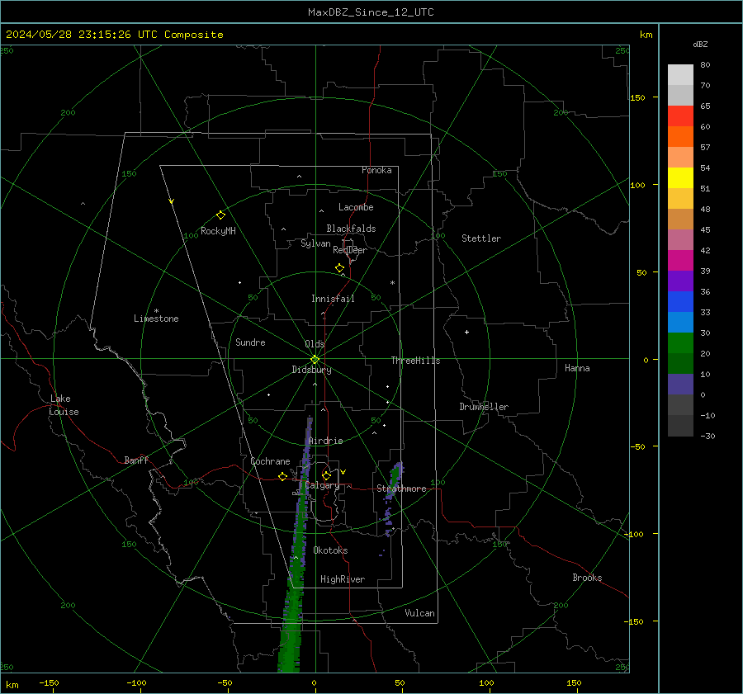Select the light gray 80-70 dBZ legend swatch
Viewport: 743px width, 694px height.
coord(680,75)
